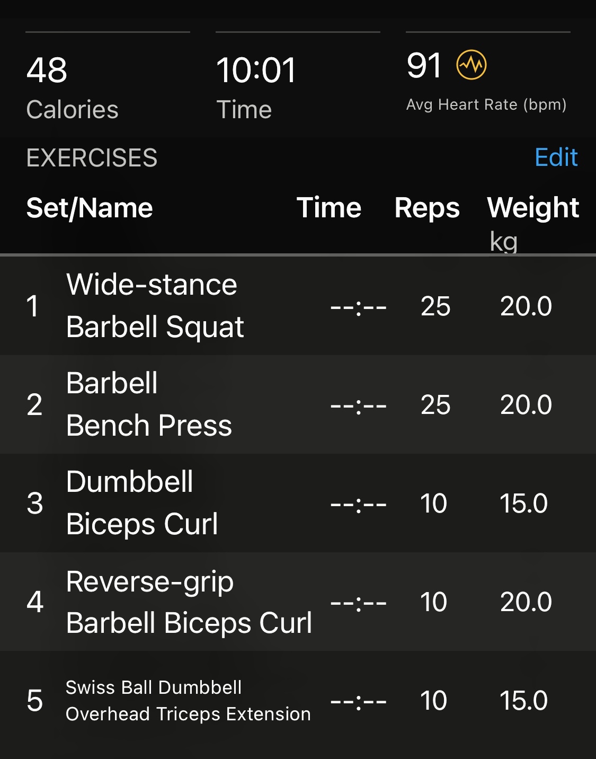Open the Dumbbell Biceps Curl set
This screenshot has height=759, width=596.
pos(142,503)
